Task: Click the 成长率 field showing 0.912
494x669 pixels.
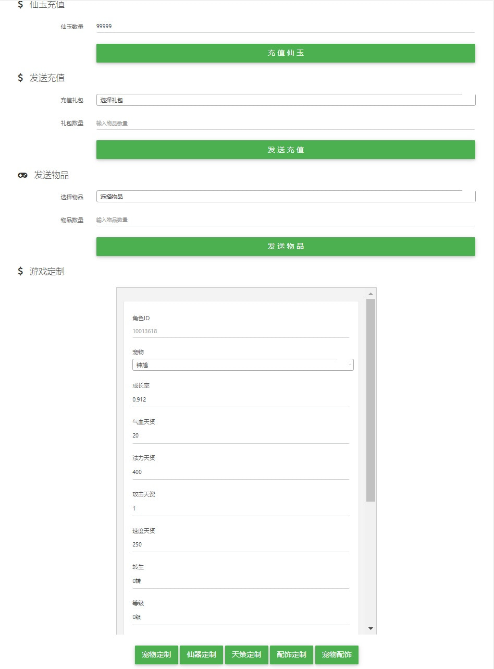Action: 241,399
